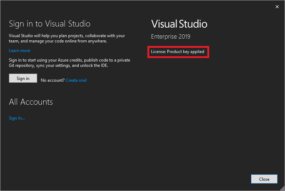This screenshot has height=191, width=285.
Task: Click the No account? label
Action: coord(53,80)
